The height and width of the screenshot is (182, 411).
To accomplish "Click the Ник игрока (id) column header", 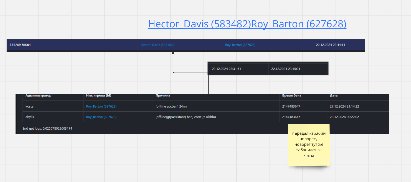I will click(98, 96).
